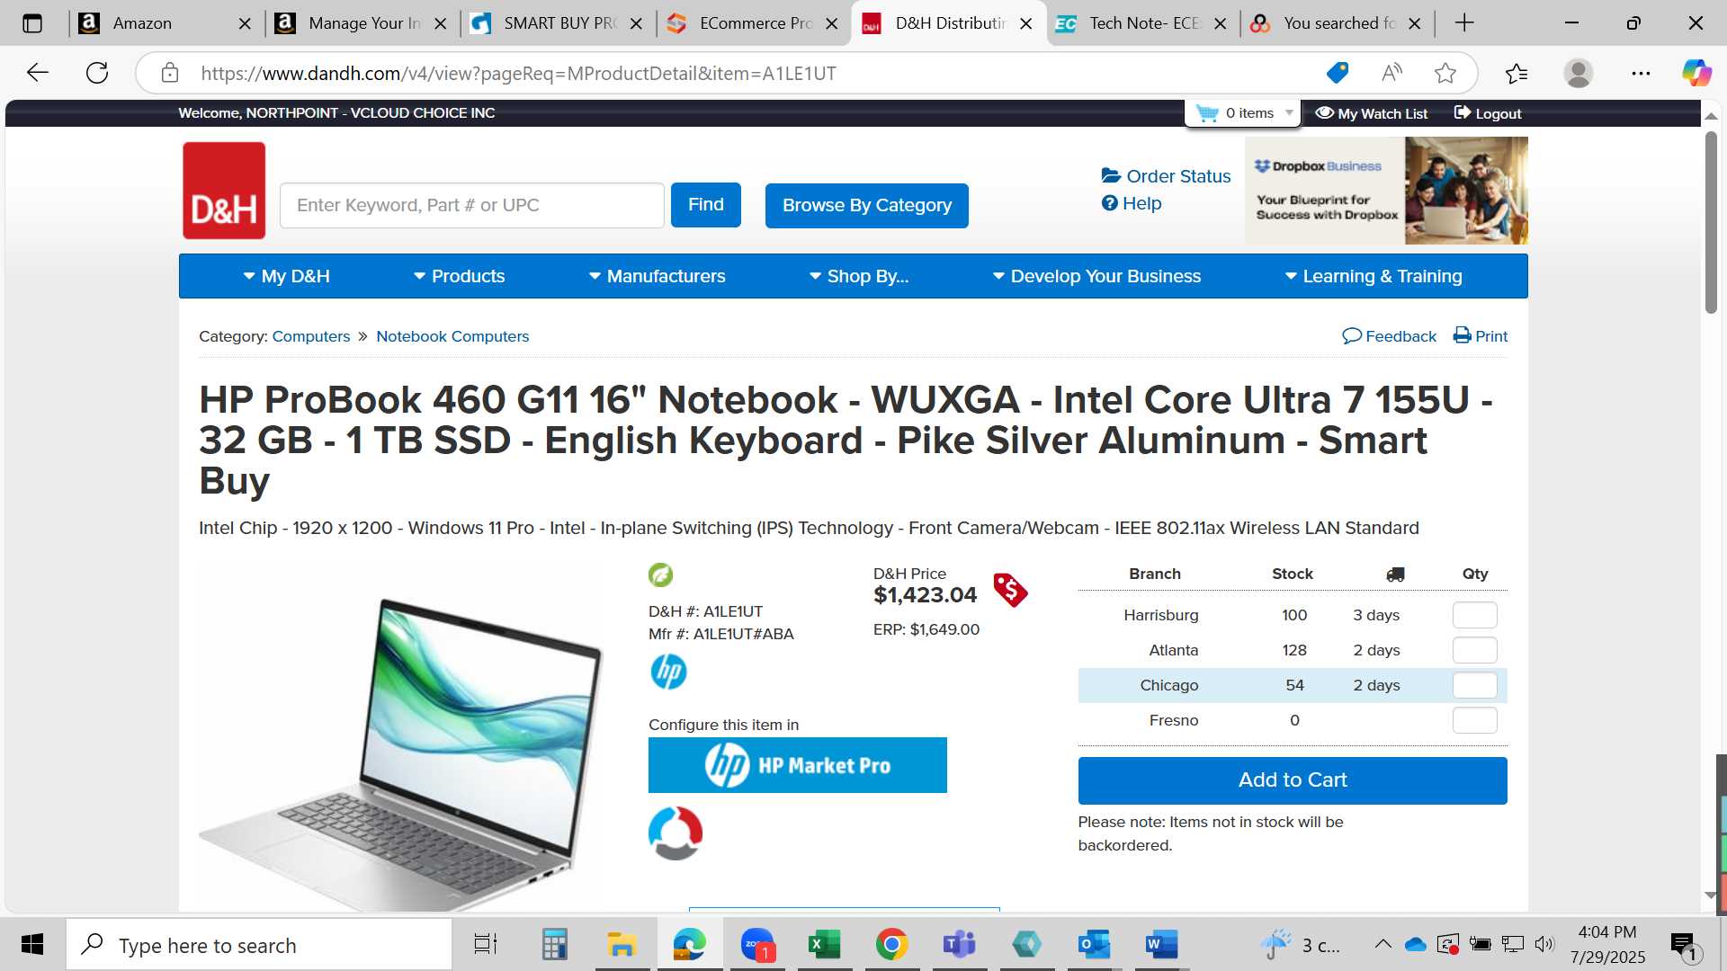Open the shopping cart items icon

click(x=1207, y=113)
